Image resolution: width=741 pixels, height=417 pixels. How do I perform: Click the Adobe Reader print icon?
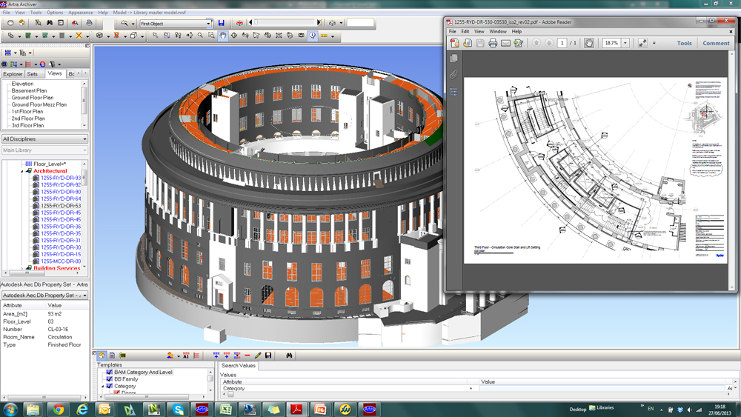[x=493, y=43]
